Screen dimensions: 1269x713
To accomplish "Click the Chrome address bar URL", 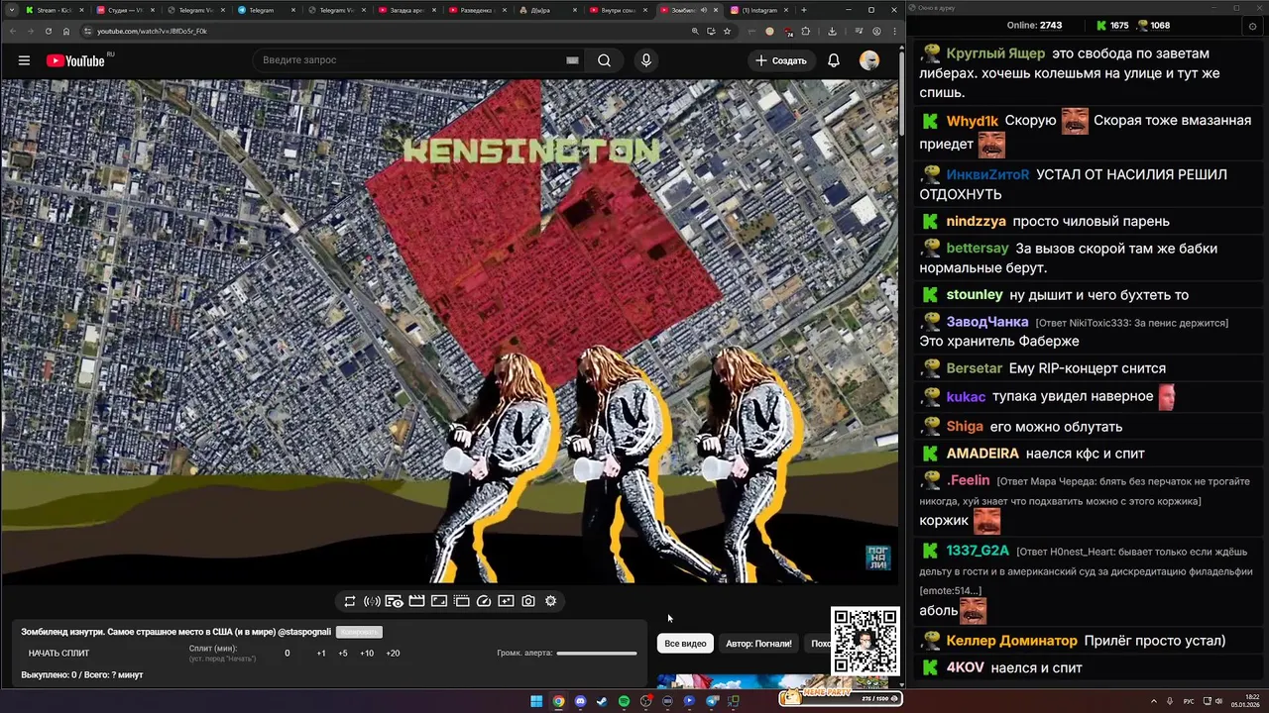I will (152, 31).
